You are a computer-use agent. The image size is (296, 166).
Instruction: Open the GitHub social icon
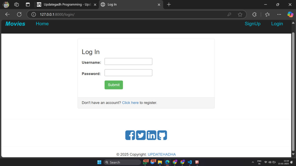coord(162,135)
